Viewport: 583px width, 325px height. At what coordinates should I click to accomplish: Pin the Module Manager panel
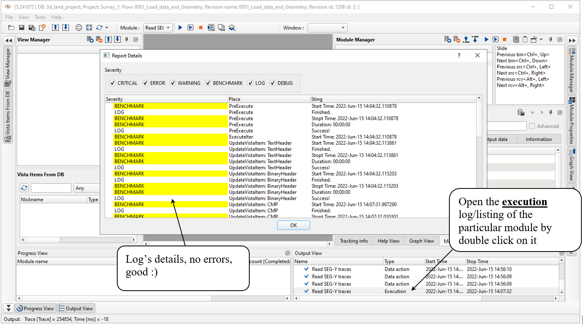(x=551, y=40)
